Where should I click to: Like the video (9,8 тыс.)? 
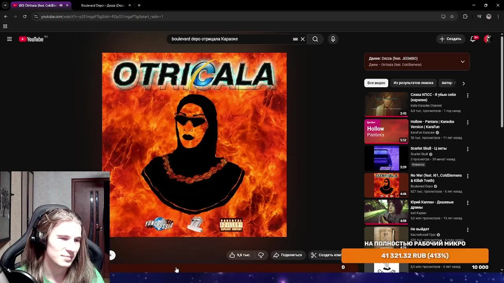click(240, 255)
